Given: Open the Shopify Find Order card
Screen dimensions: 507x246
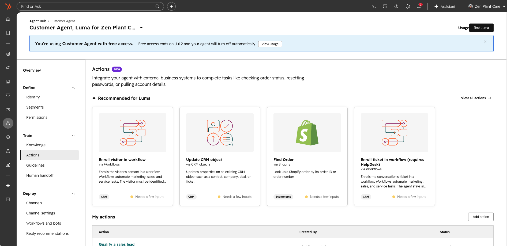Looking at the screenshot, I should (307, 156).
